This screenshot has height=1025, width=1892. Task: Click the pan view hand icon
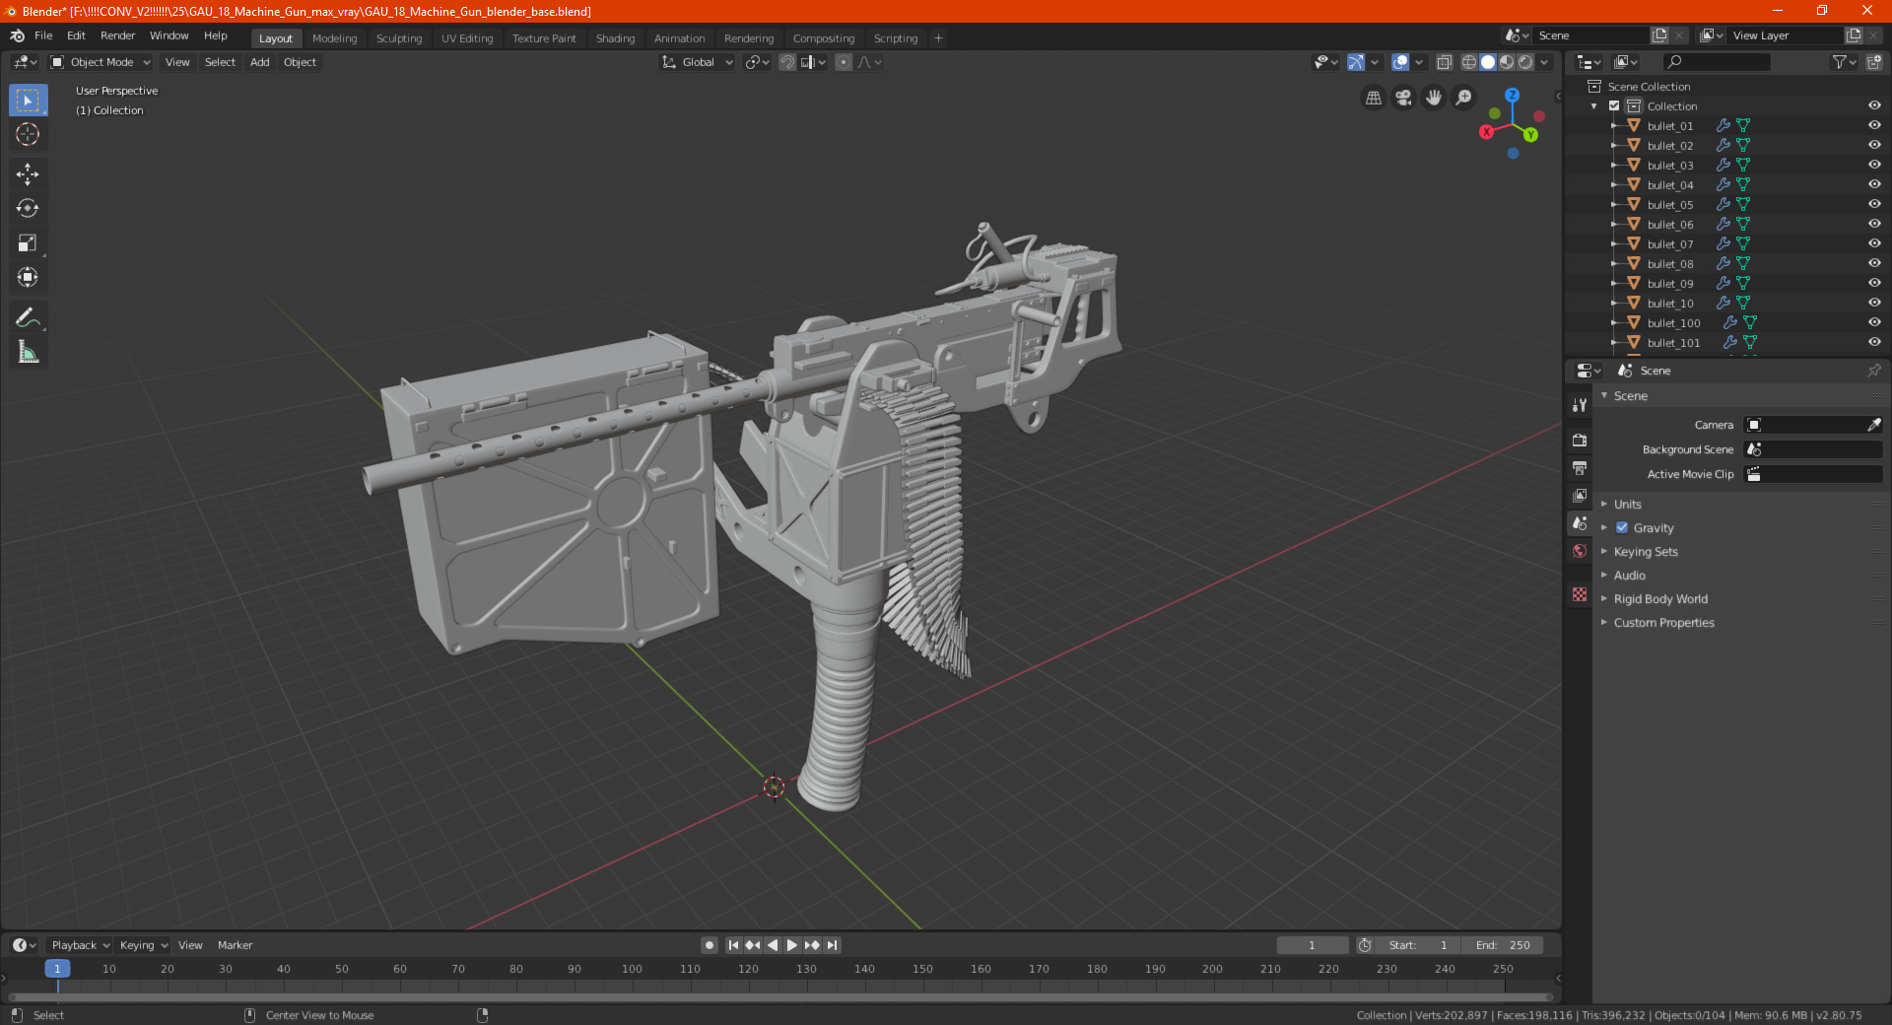[x=1434, y=98]
